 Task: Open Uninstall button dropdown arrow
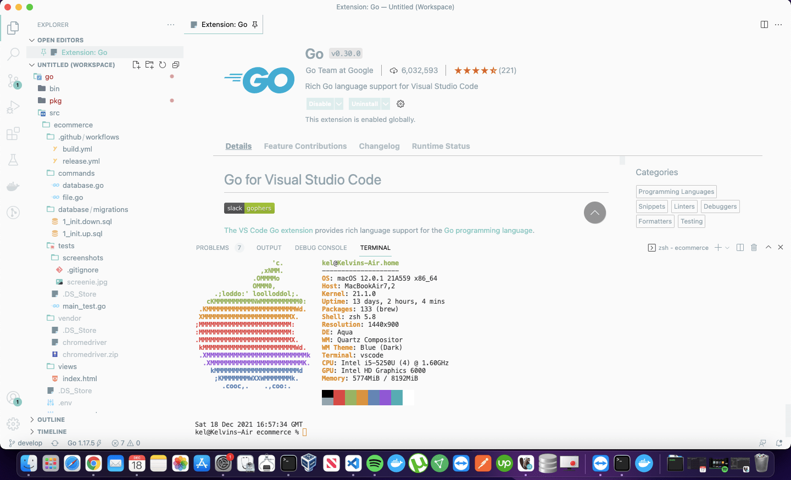tap(386, 104)
